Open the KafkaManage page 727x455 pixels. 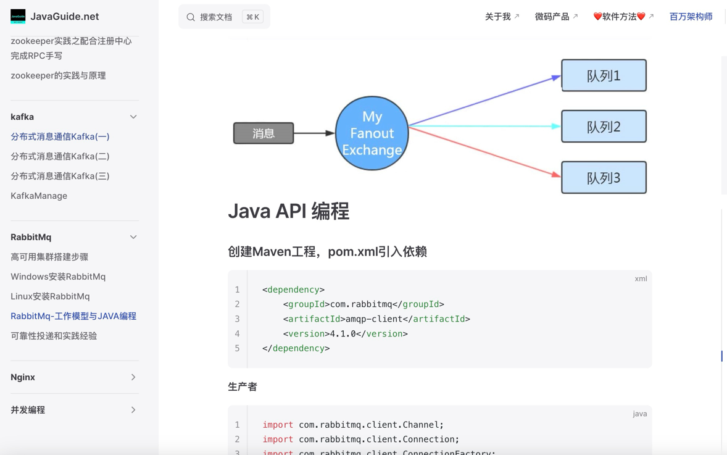tap(39, 196)
